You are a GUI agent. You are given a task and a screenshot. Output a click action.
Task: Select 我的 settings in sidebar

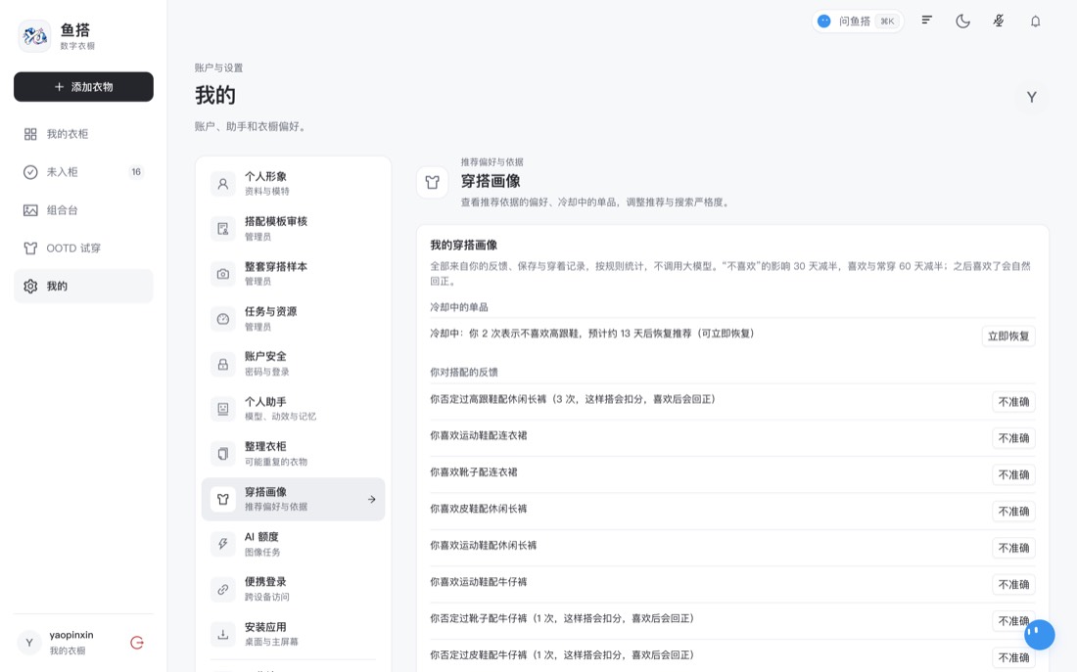pos(84,287)
